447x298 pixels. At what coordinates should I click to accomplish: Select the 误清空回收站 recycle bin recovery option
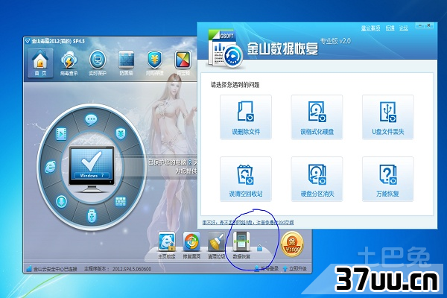tap(246, 179)
